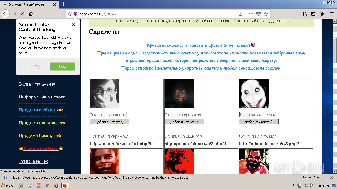Close the Скримеры tab

tap(54, 4)
